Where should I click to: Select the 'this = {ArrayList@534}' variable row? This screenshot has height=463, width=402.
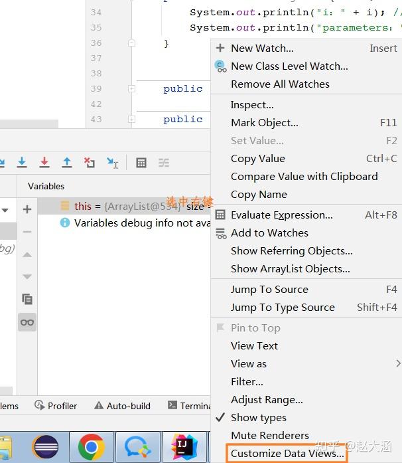(124, 206)
